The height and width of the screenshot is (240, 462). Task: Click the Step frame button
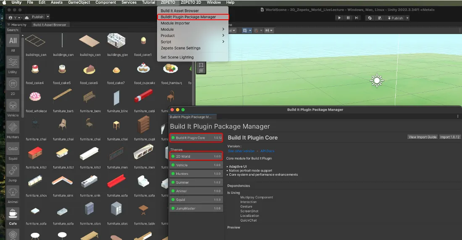click(357, 18)
